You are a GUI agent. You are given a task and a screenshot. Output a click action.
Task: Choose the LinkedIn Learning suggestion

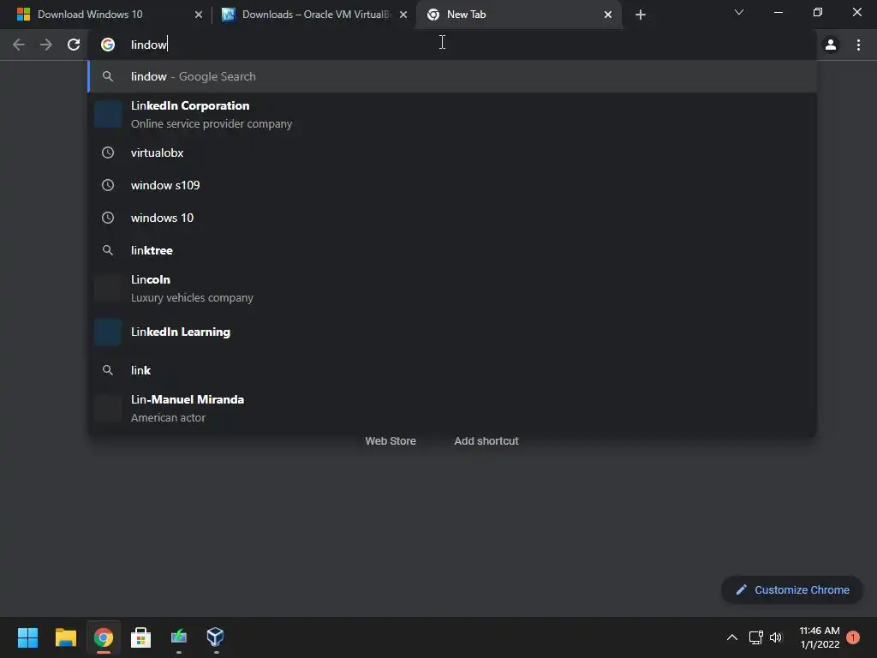452,332
